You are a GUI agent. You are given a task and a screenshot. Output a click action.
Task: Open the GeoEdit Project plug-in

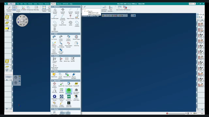coord(55,11)
